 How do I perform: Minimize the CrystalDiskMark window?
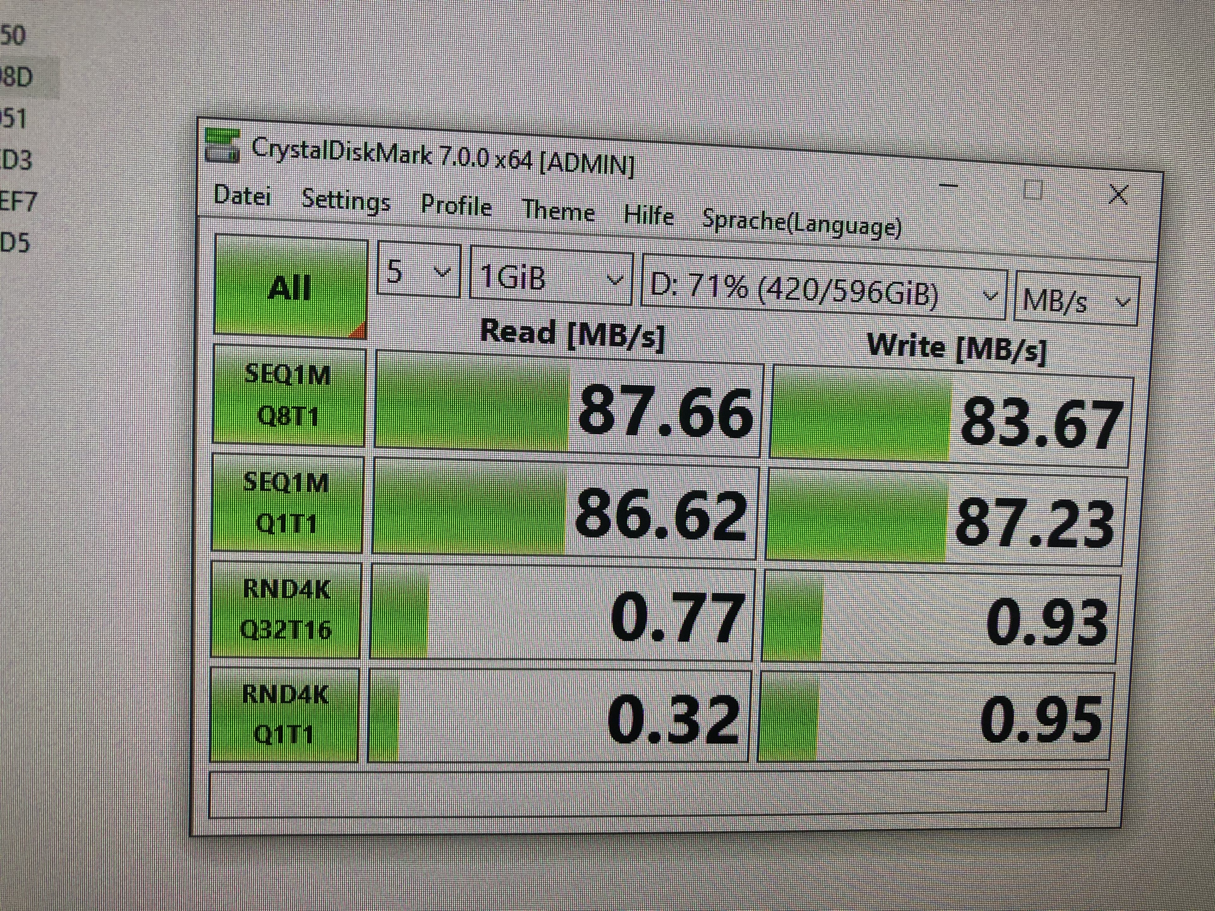pos(949,186)
